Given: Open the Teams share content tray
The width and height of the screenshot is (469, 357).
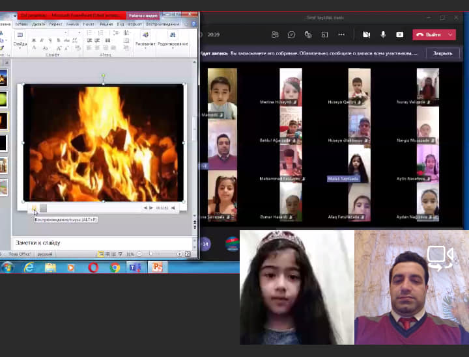Looking at the screenshot, I should [x=324, y=34].
